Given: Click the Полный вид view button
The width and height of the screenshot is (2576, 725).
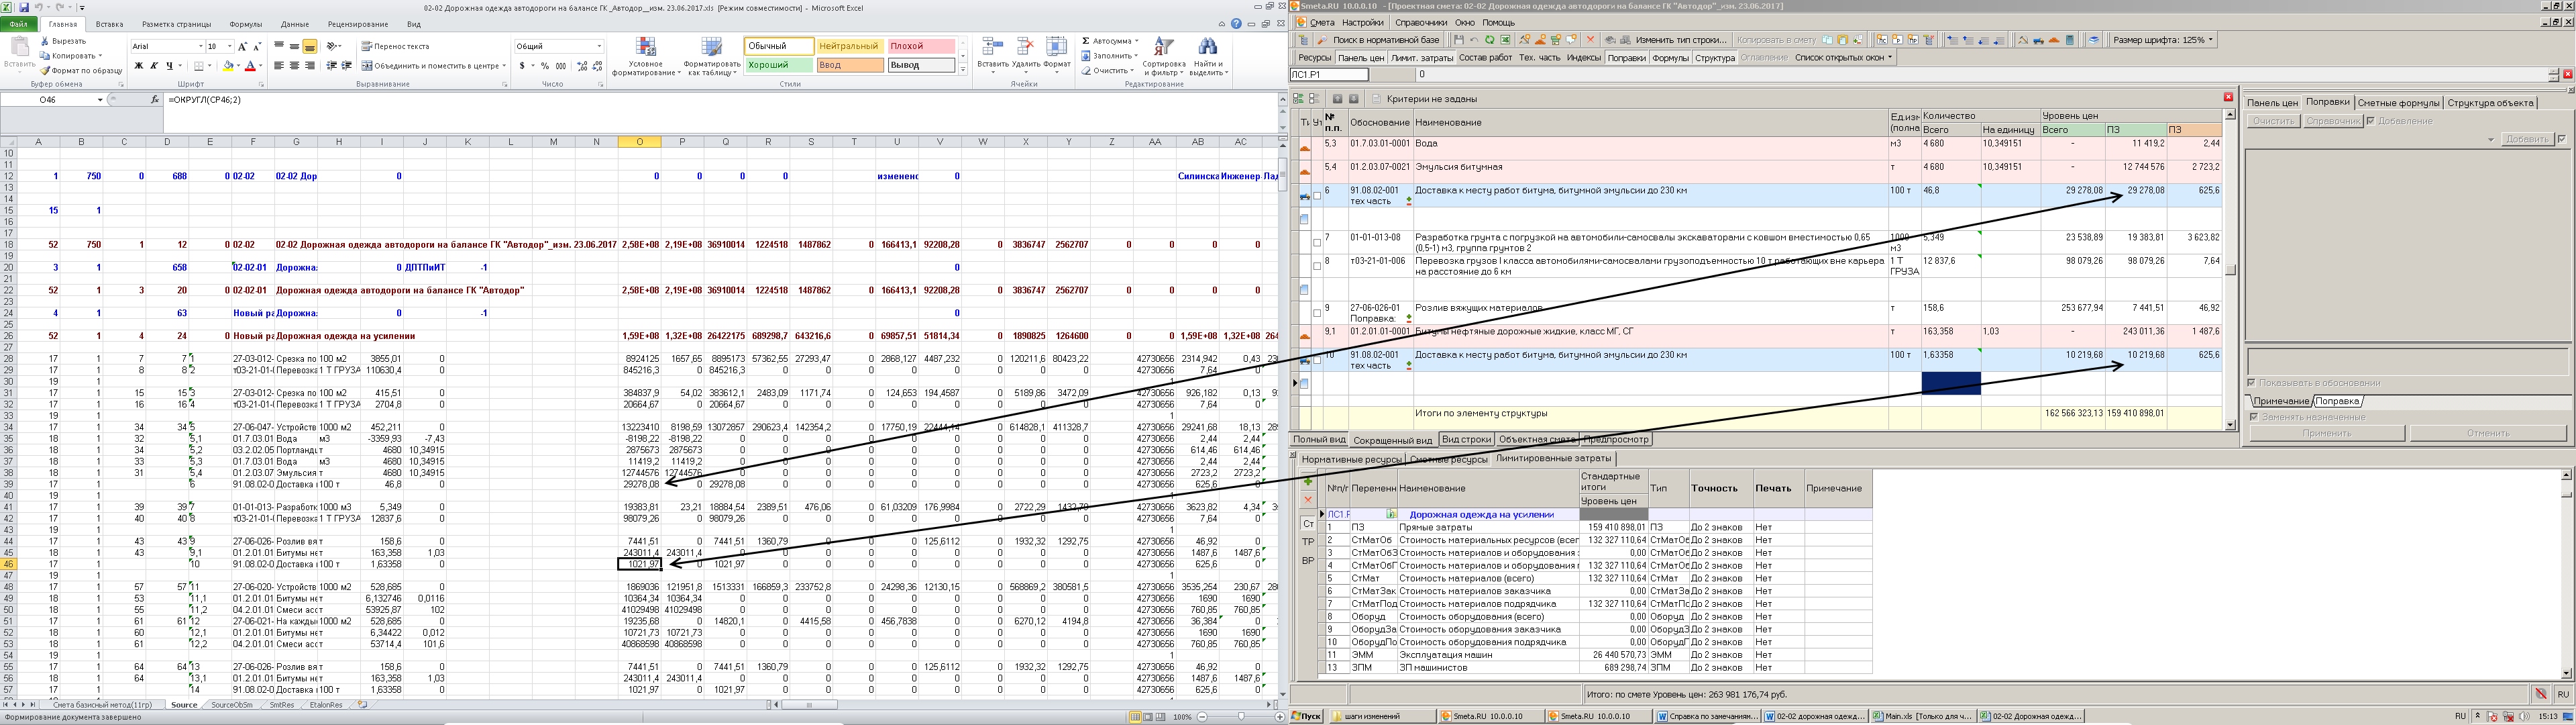Looking at the screenshot, I should (x=1319, y=440).
